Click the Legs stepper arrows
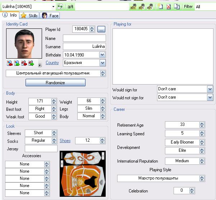This screenshot has height=200, width=216. point(103,109)
